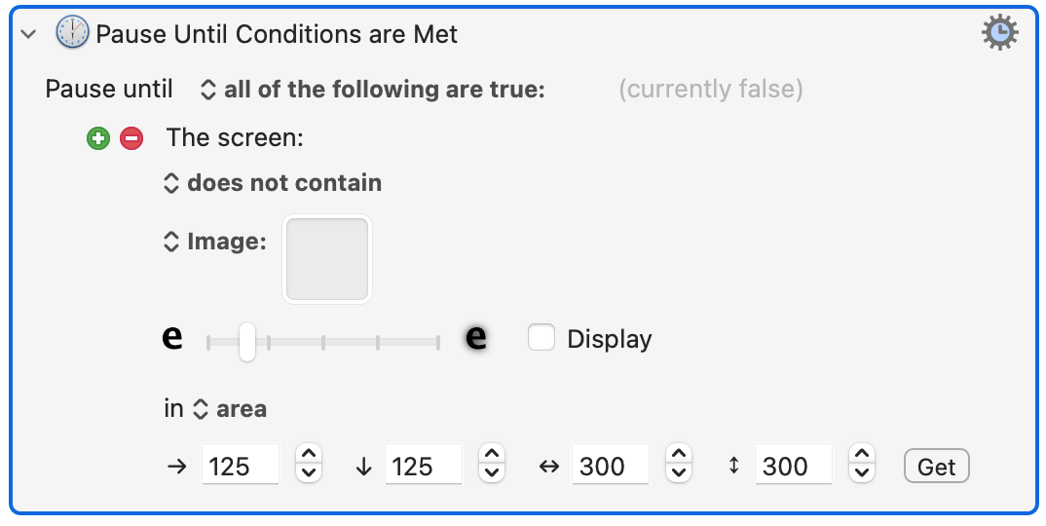Decrement the height stepper
Viewport: 1046px width, 526px height.
[x=862, y=473]
